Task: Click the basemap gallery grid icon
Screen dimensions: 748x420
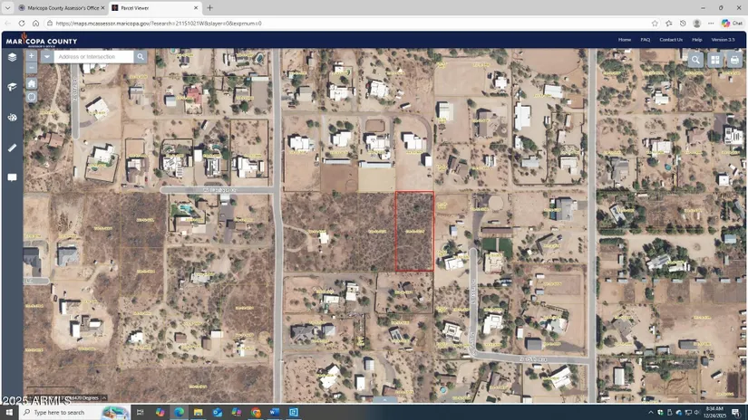Action: [x=714, y=60]
